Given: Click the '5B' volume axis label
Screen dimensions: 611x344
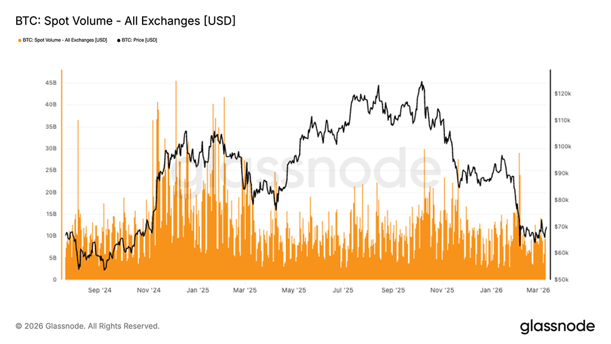Looking at the screenshot, I should tap(51, 258).
